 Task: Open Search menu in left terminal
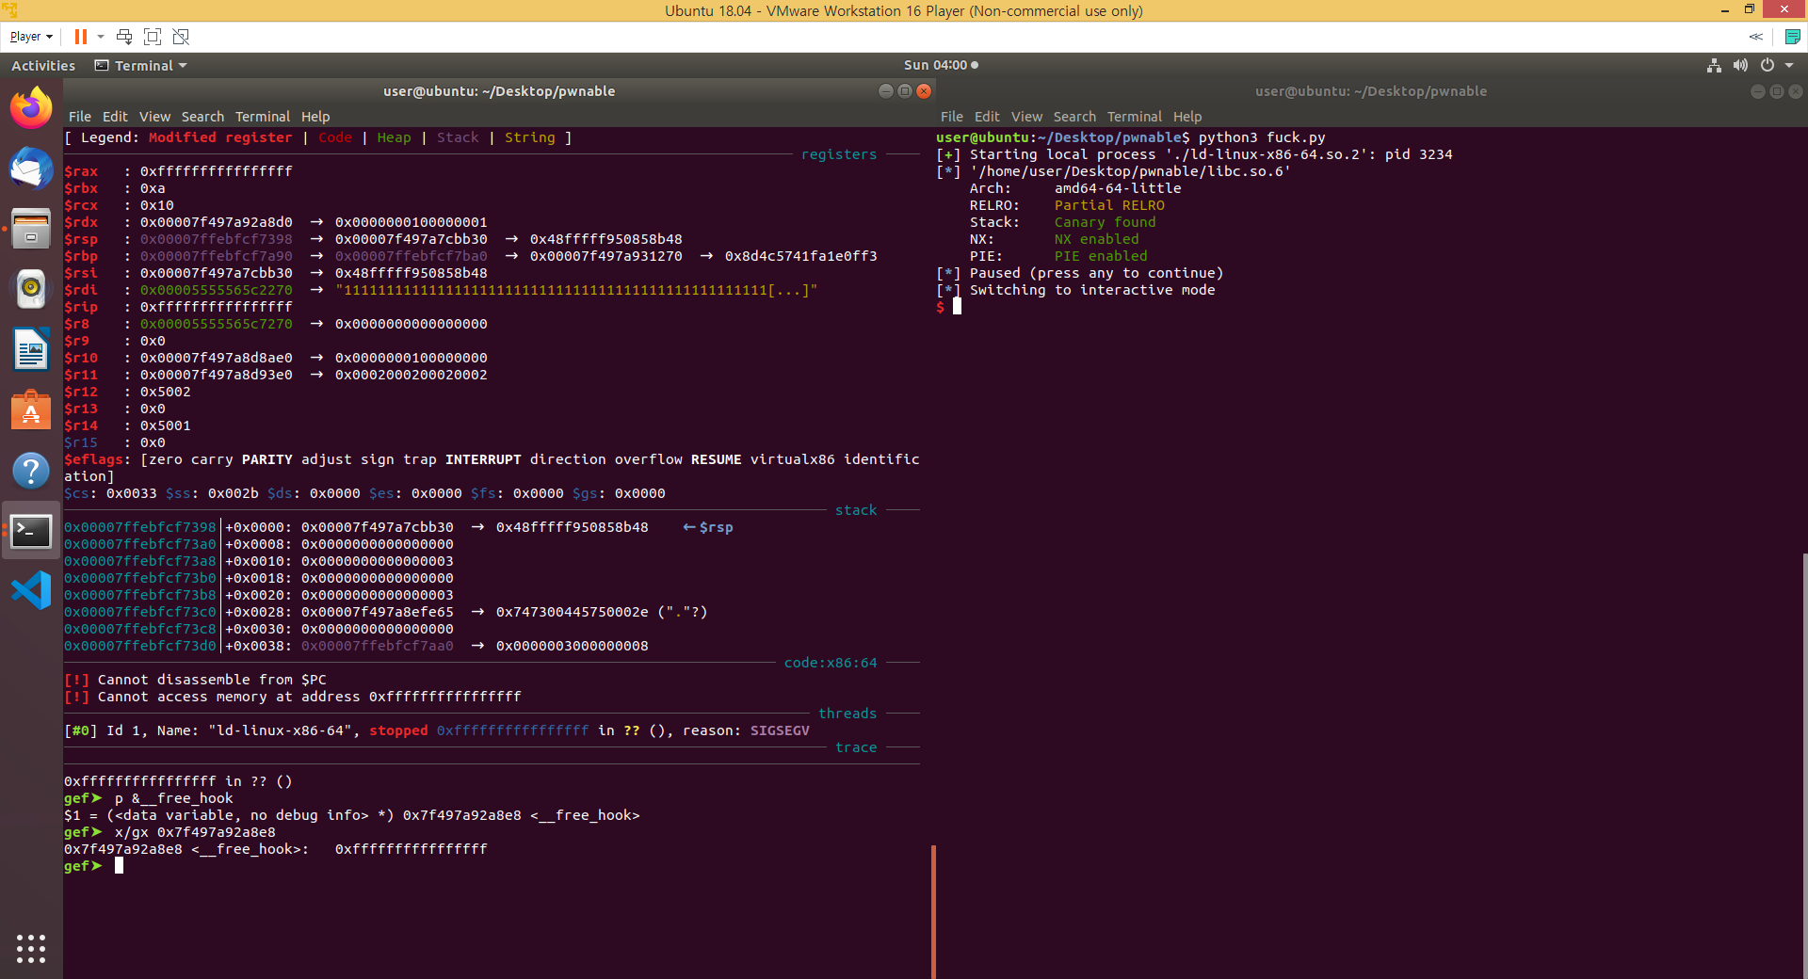coord(202,117)
